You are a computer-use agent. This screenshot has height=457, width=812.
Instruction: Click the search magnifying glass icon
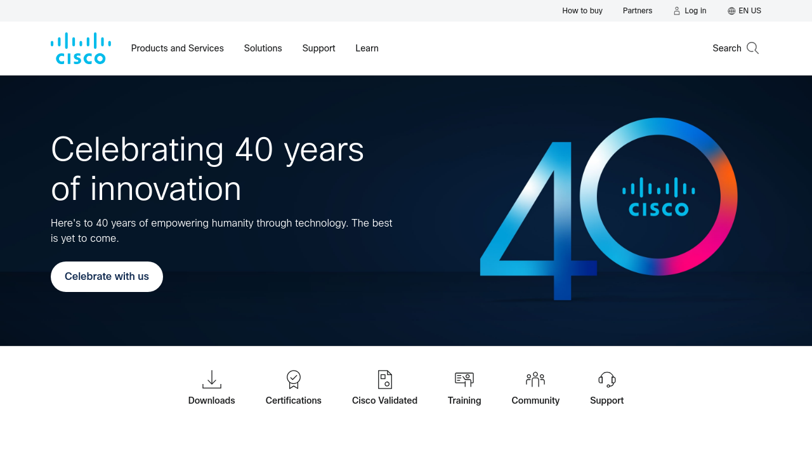pyautogui.click(x=752, y=48)
